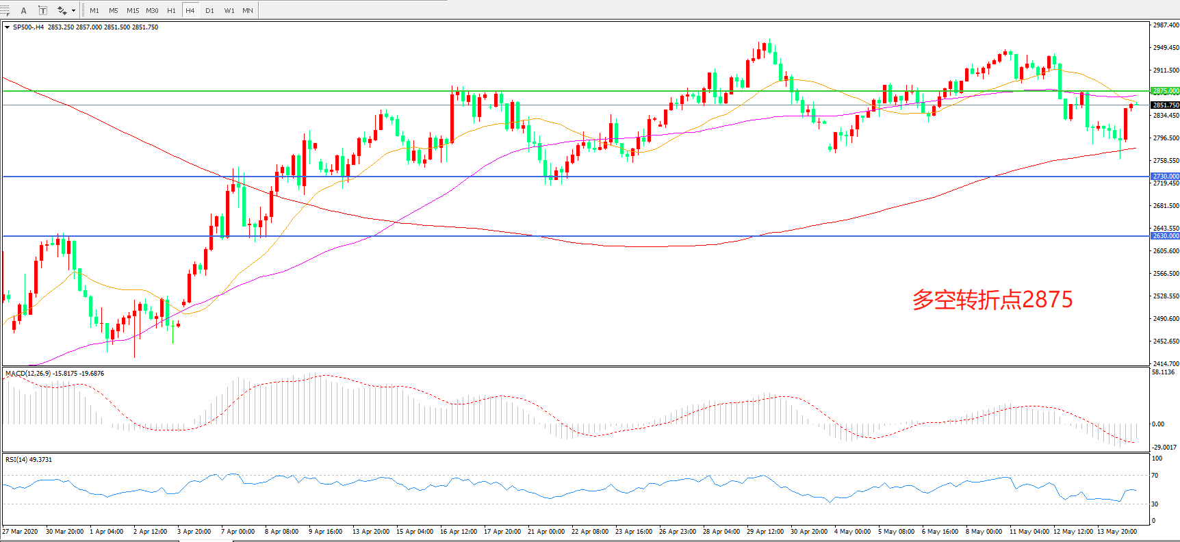Click the blue 2730.000 price level label
Viewport: 1180px width, 542px height.
point(1165,177)
